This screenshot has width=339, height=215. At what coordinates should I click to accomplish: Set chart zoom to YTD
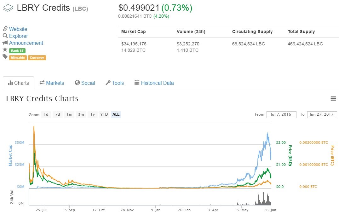coord(104,114)
